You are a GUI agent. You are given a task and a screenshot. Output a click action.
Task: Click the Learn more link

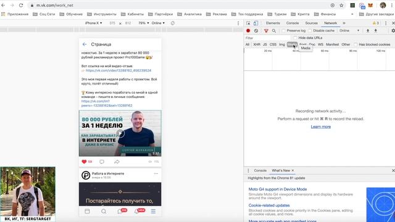click(321, 126)
